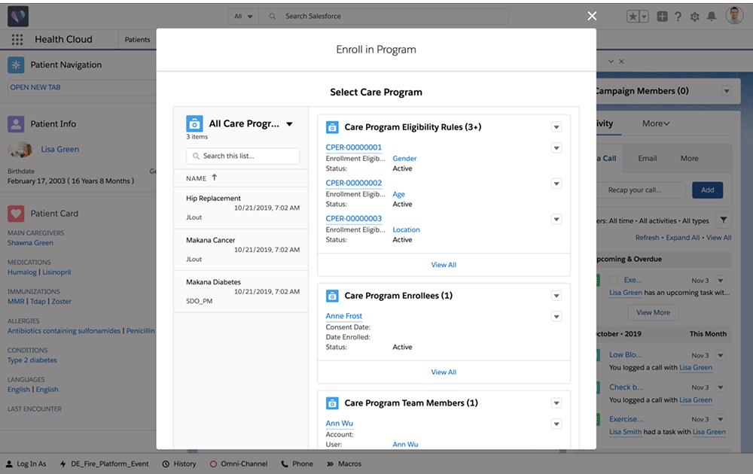Select the Makana Cancer care program
753x474 pixels.
pyautogui.click(x=241, y=250)
